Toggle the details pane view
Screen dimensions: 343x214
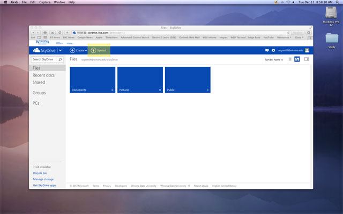pos(306,59)
